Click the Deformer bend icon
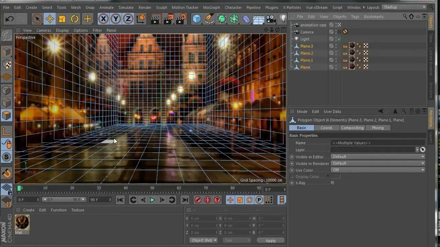This screenshot has height=247, width=440. (246, 19)
